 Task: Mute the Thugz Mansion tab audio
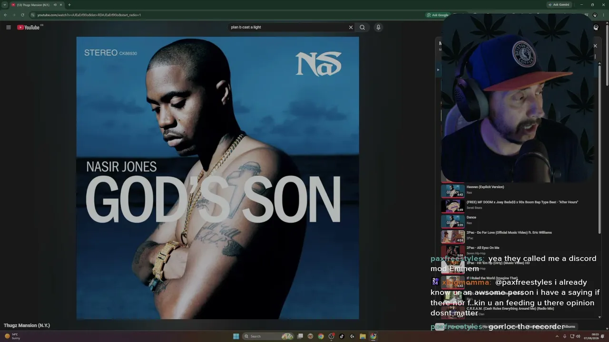tap(55, 5)
